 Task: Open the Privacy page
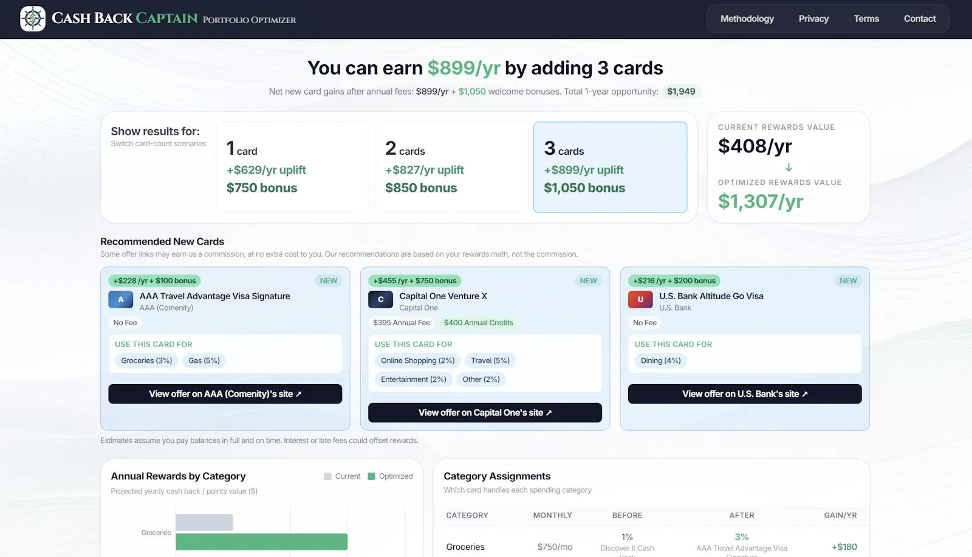[x=814, y=19]
